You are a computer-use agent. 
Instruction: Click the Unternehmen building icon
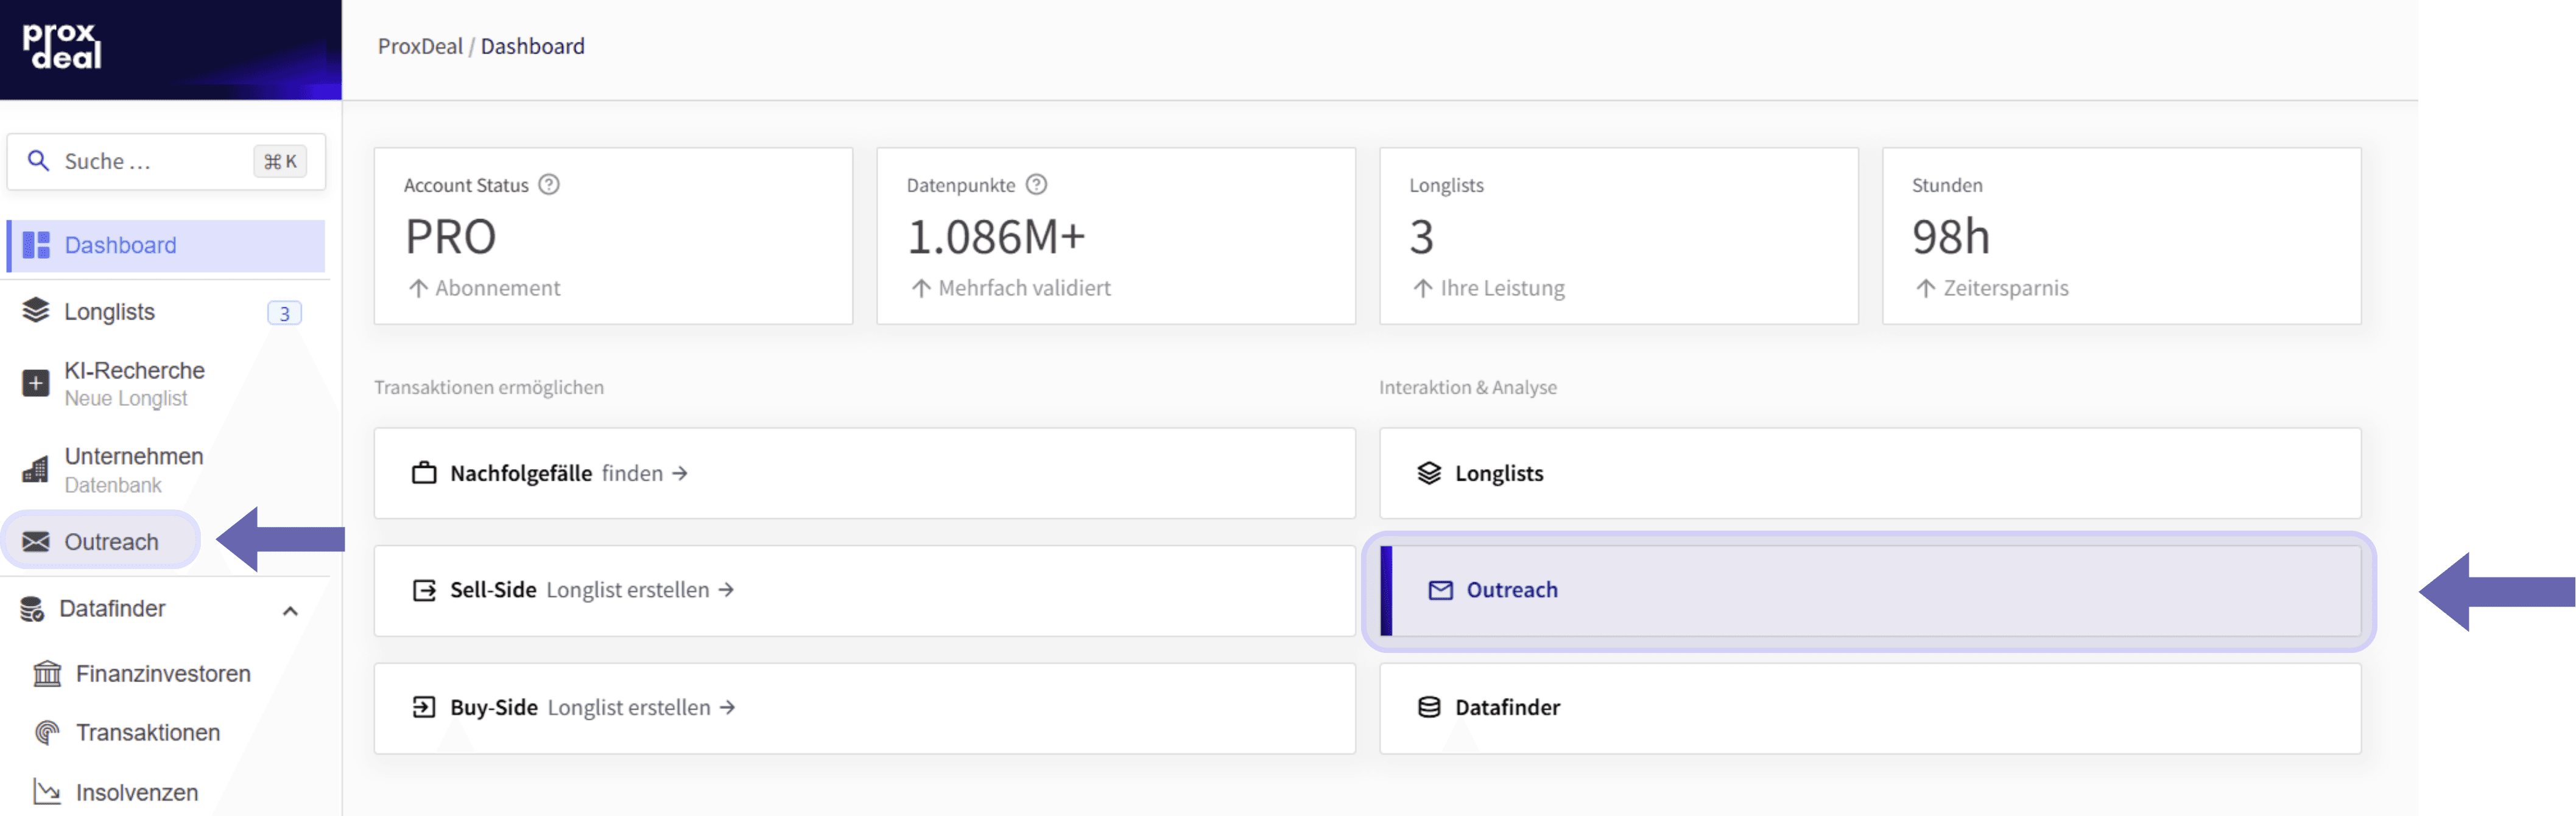click(36, 469)
